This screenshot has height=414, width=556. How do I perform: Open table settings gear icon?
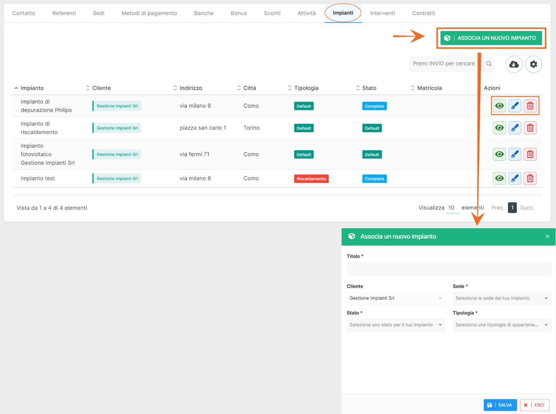533,64
